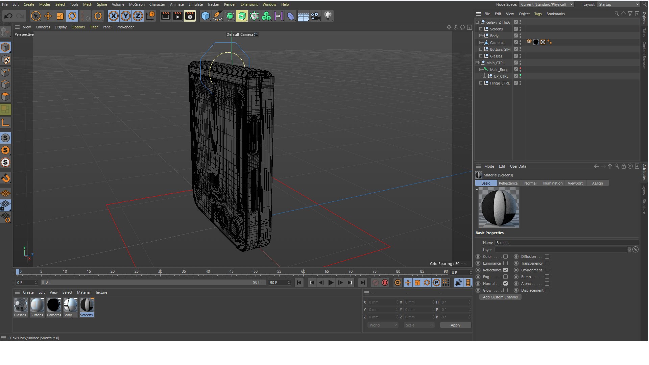Select the Move tool

pyautogui.click(x=48, y=16)
